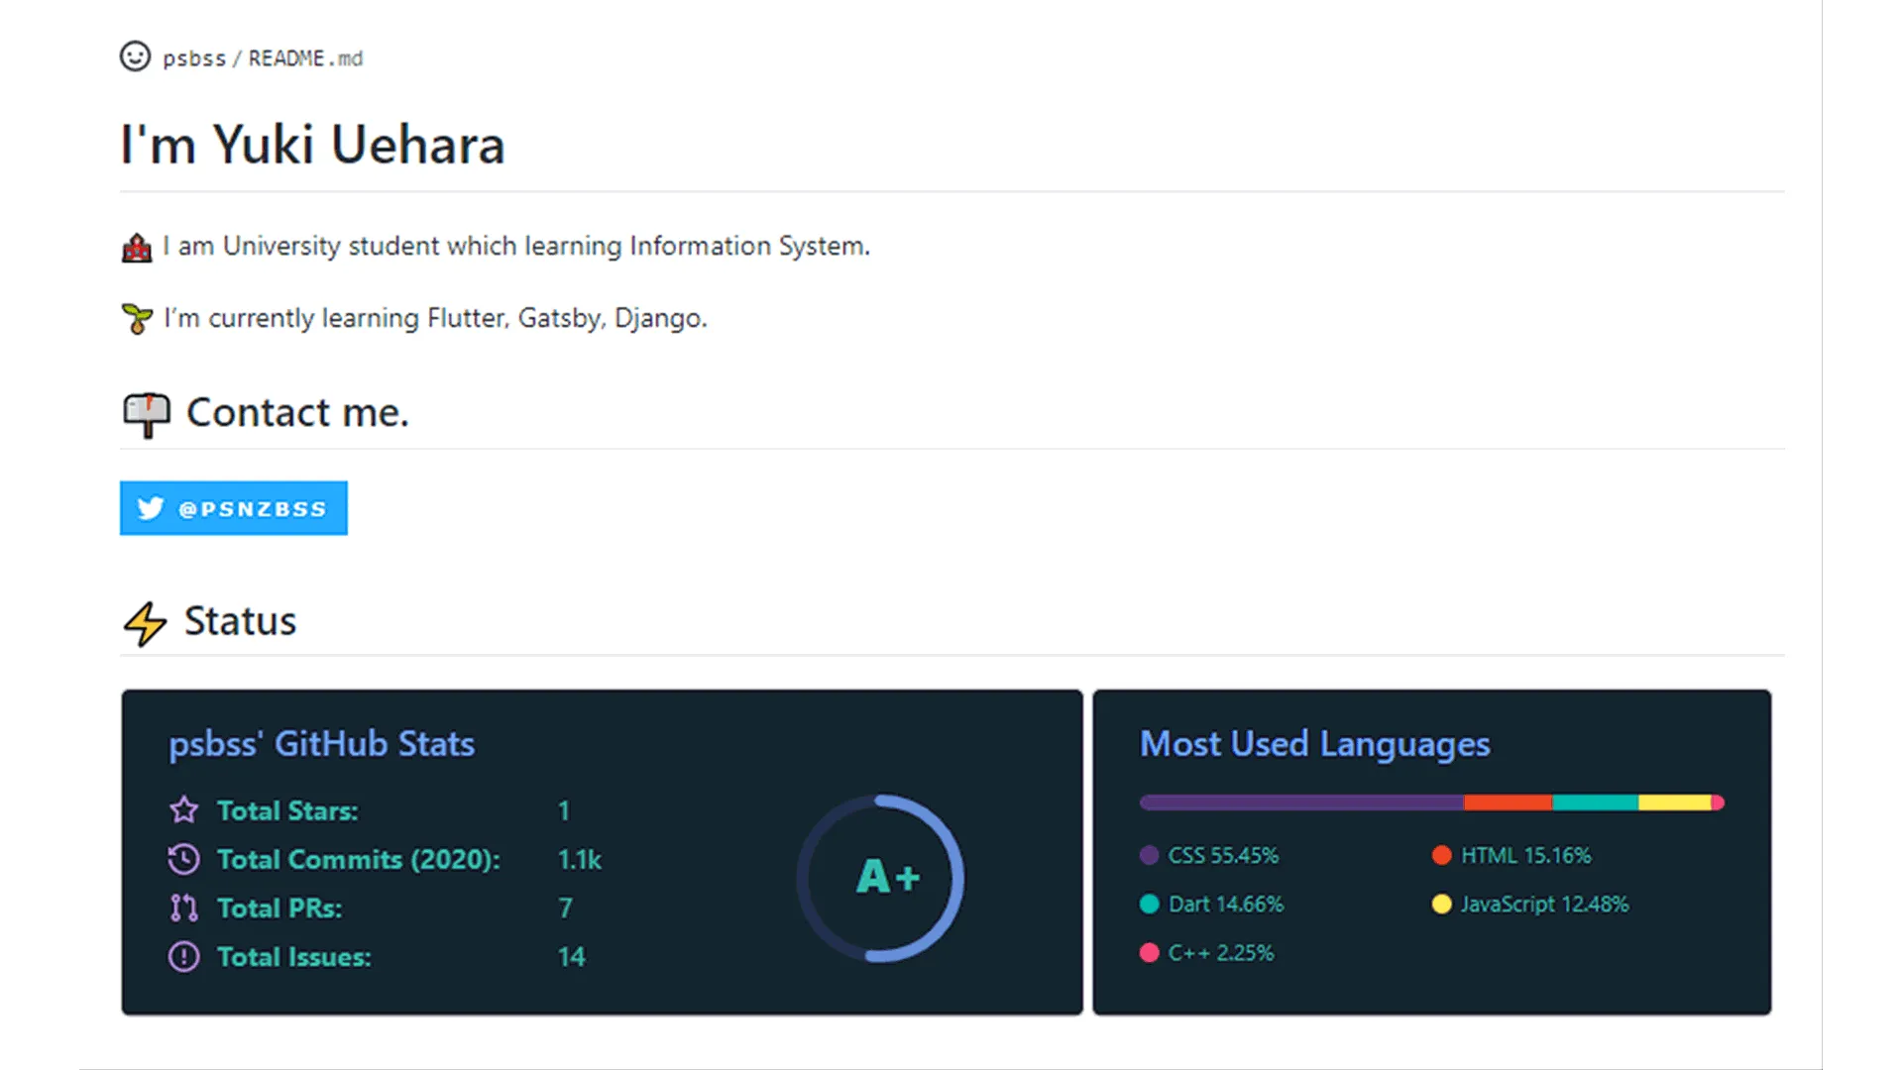Click the Twitter bird icon in the badge

coord(151,508)
